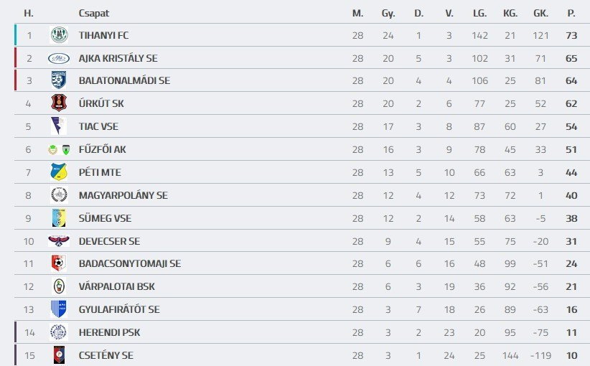Screen dimensions: 590x366
Task: Click the Csapat column header
Action: point(93,13)
